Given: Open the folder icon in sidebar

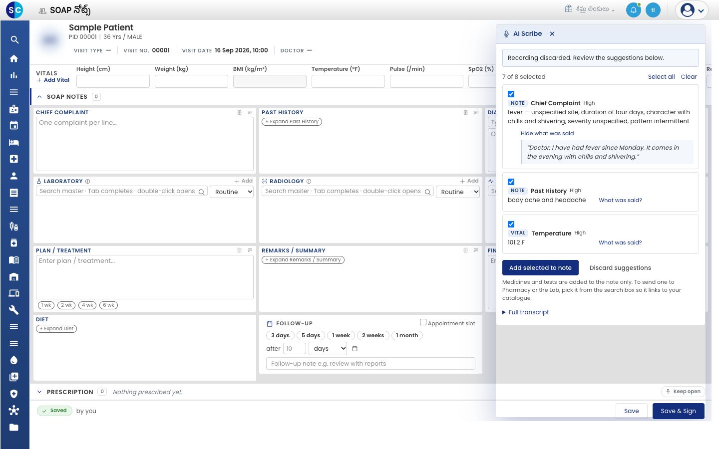Looking at the screenshot, I should [x=14, y=427].
